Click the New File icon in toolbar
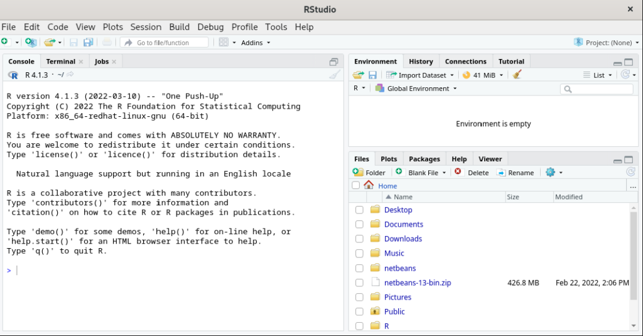The width and height of the screenshot is (643, 336). pyautogui.click(x=5, y=42)
